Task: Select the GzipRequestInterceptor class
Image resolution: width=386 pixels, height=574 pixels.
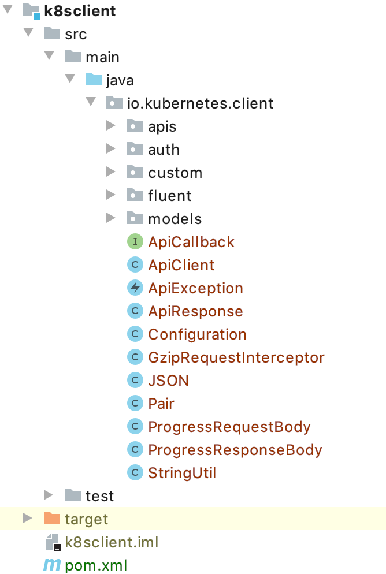Action: 236,357
